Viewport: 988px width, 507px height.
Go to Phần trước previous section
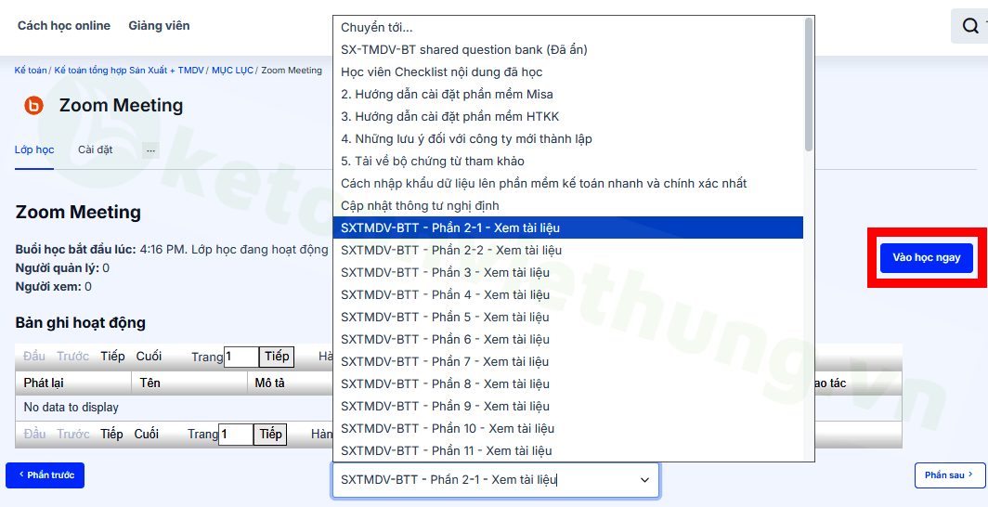point(45,475)
